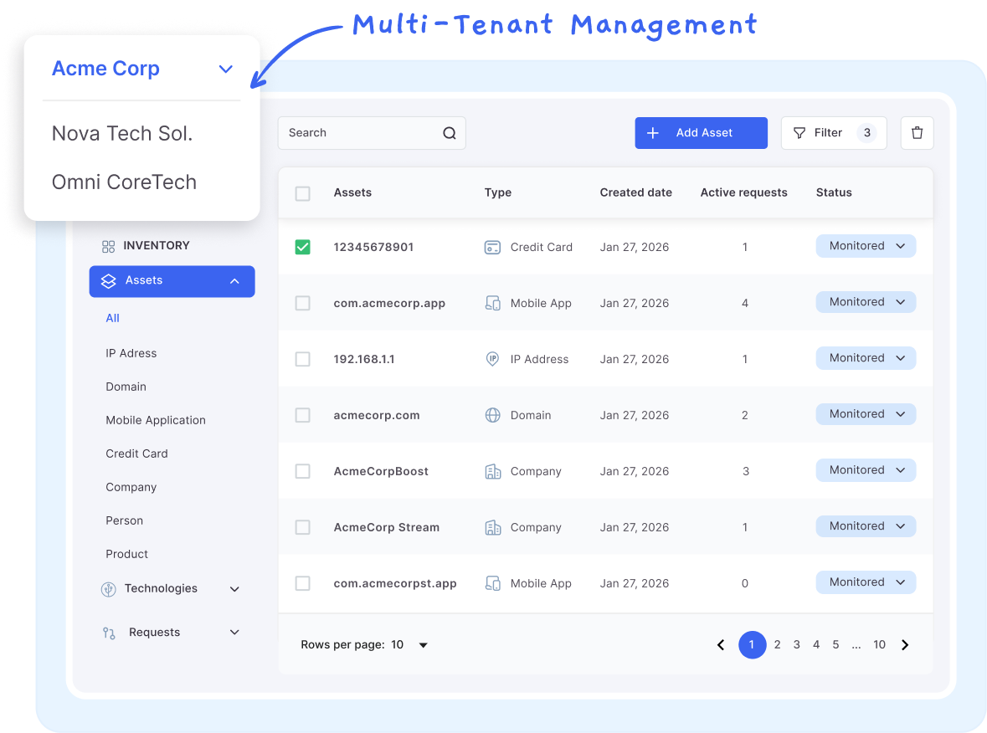The width and height of the screenshot is (987, 733).
Task: Click the Requests sidebar icon
Action: (108, 633)
